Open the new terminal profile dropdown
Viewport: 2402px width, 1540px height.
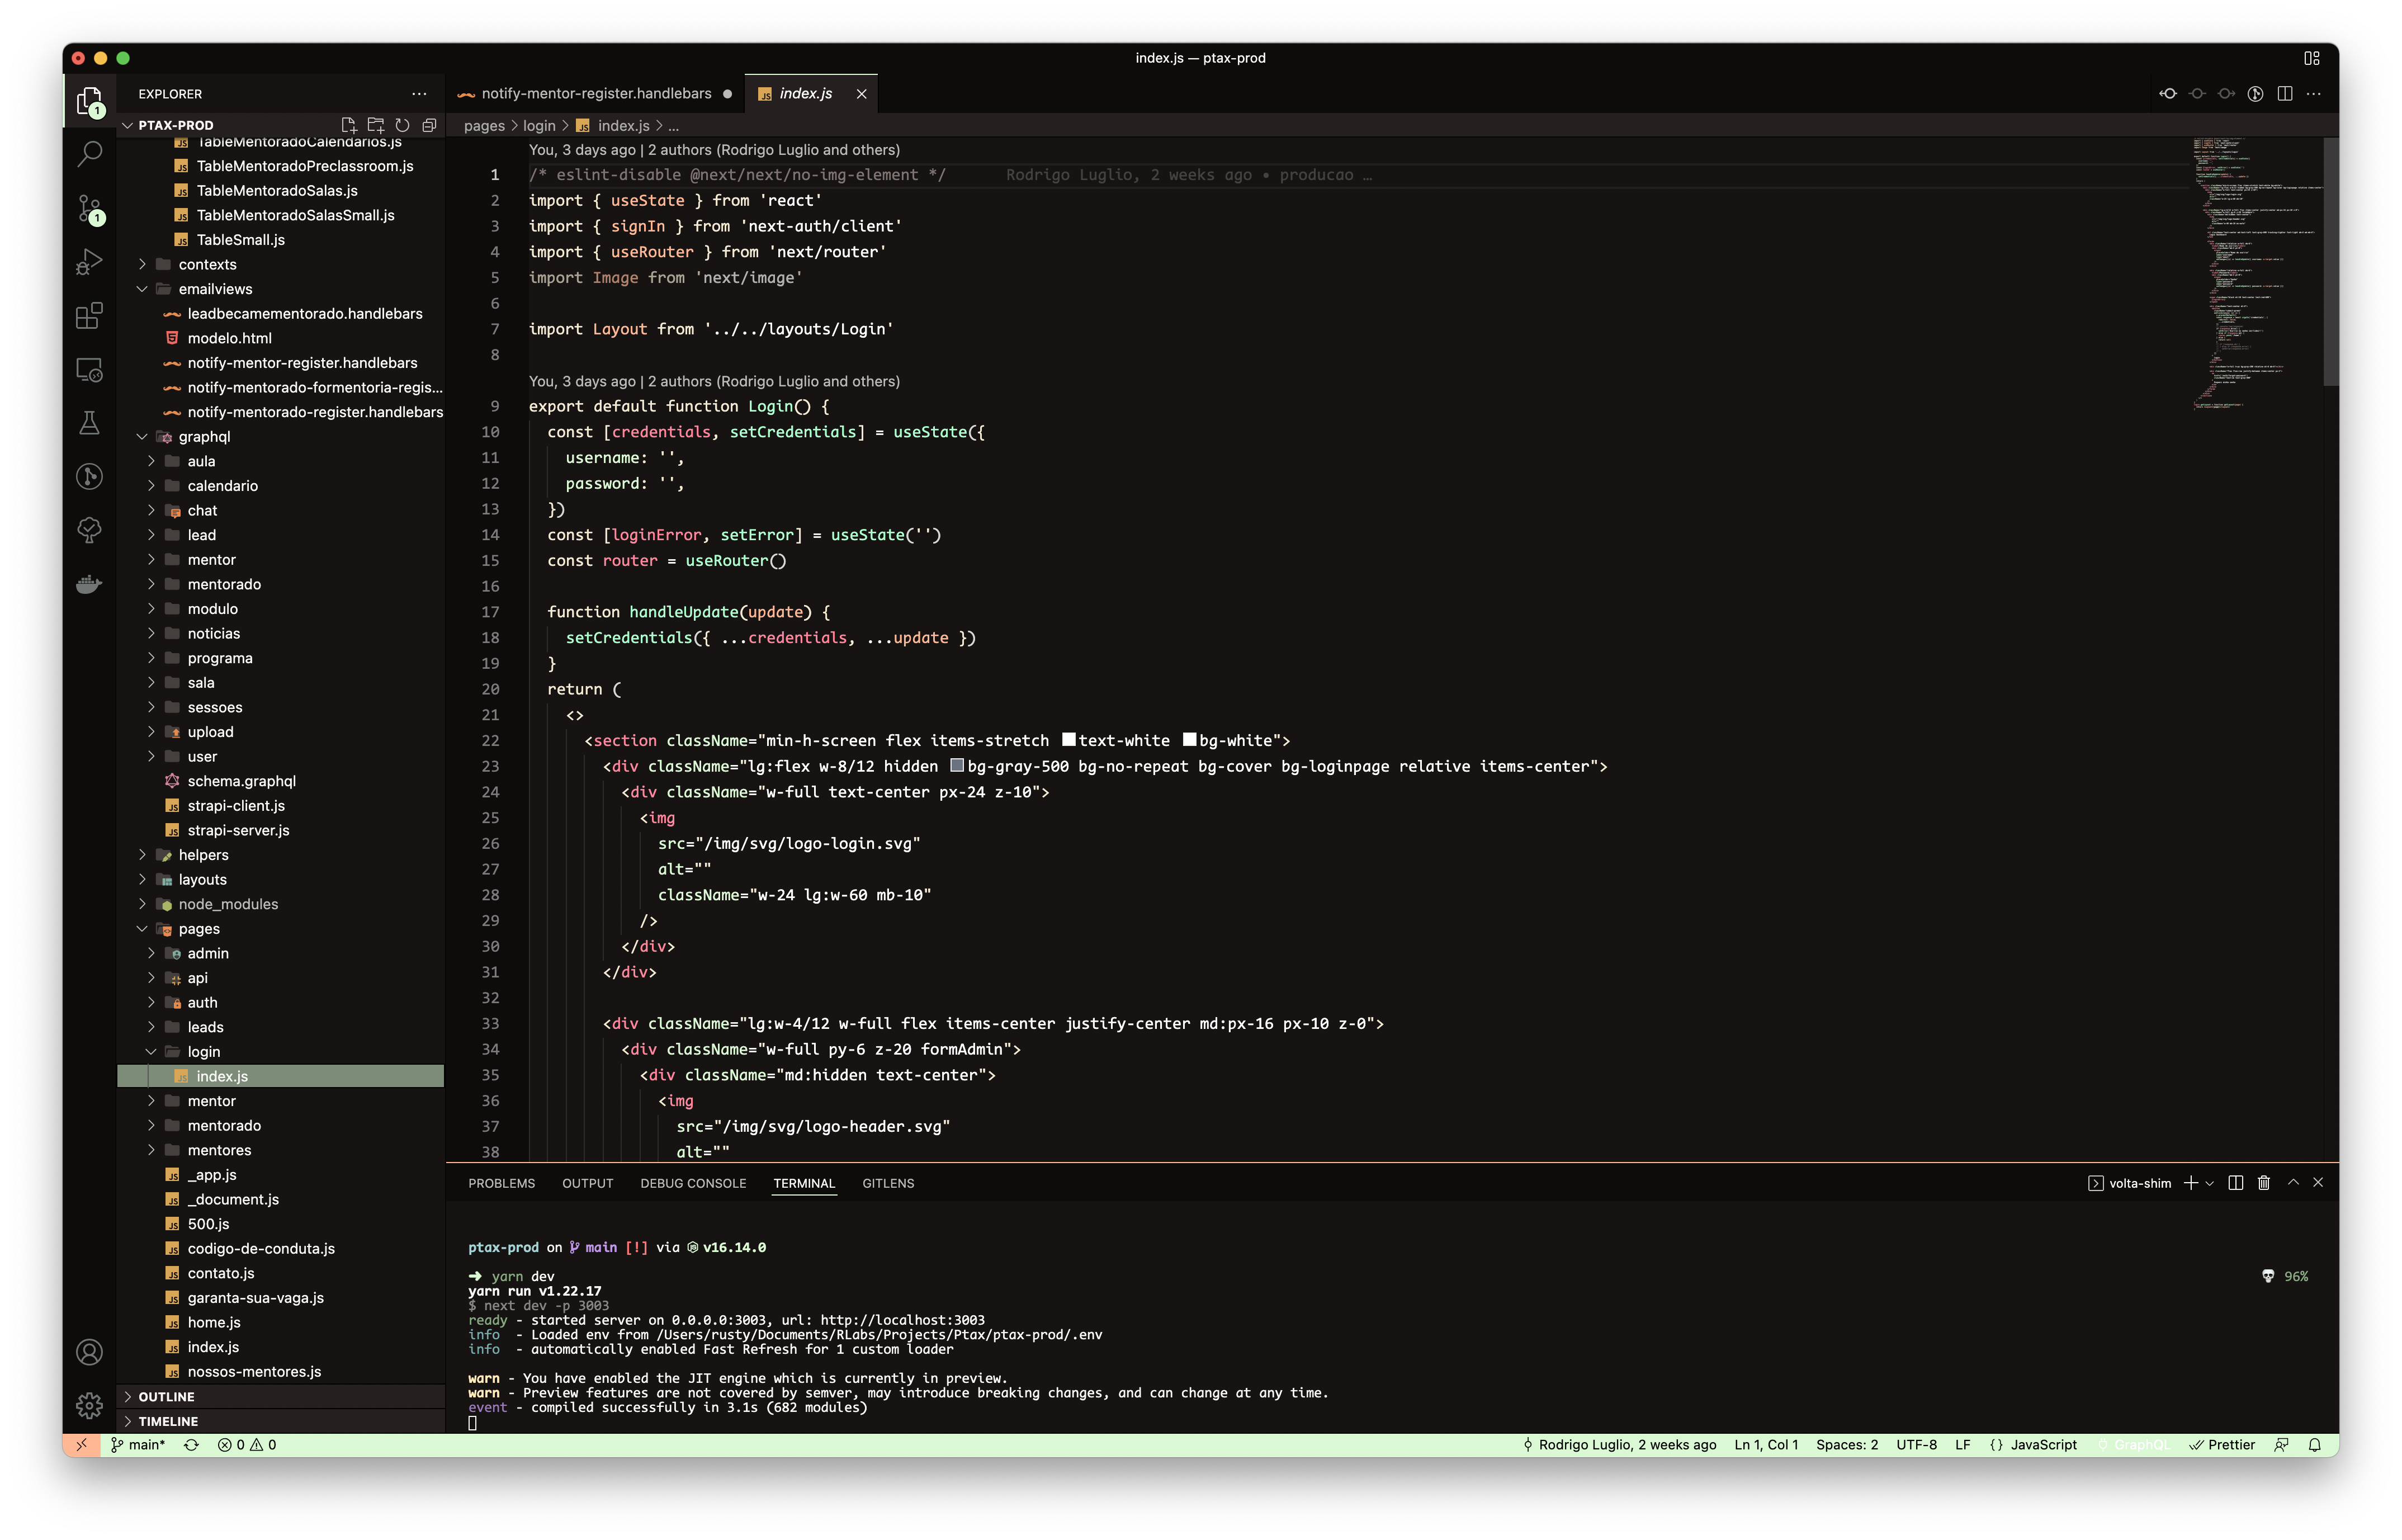tap(2209, 1183)
